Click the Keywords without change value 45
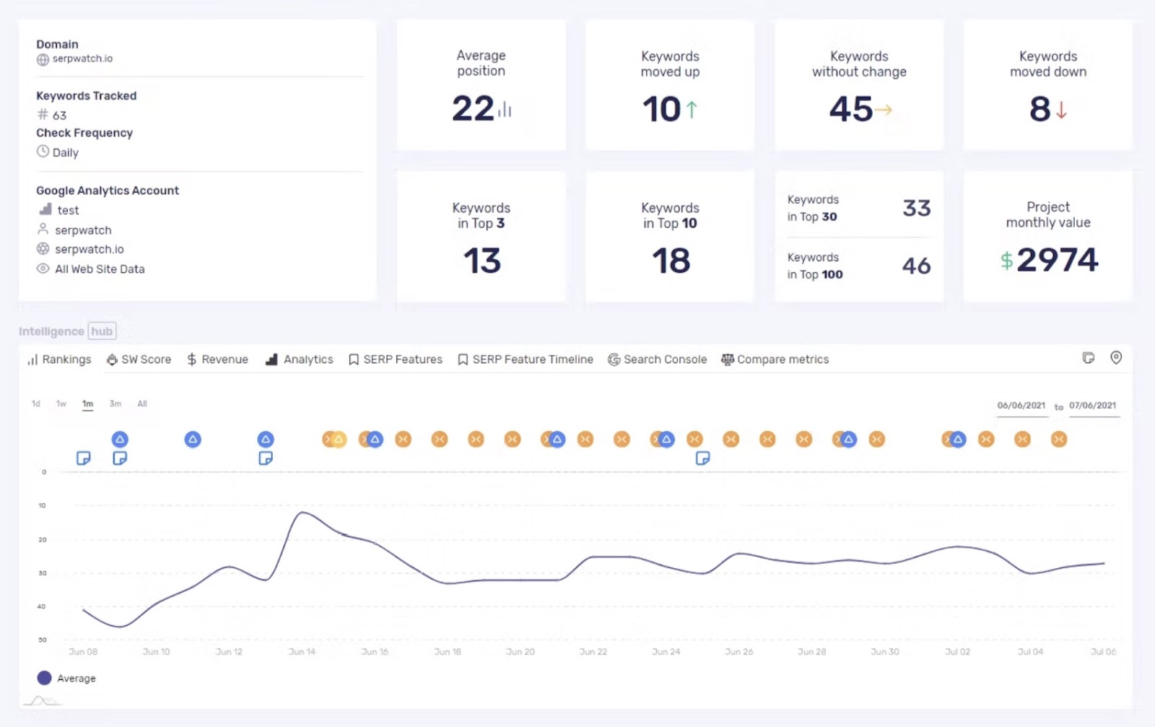Image resolution: width=1155 pixels, height=727 pixels. click(x=851, y=110)
